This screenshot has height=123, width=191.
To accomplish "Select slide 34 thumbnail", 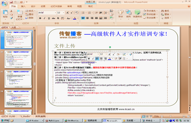I will click(18, 99).
